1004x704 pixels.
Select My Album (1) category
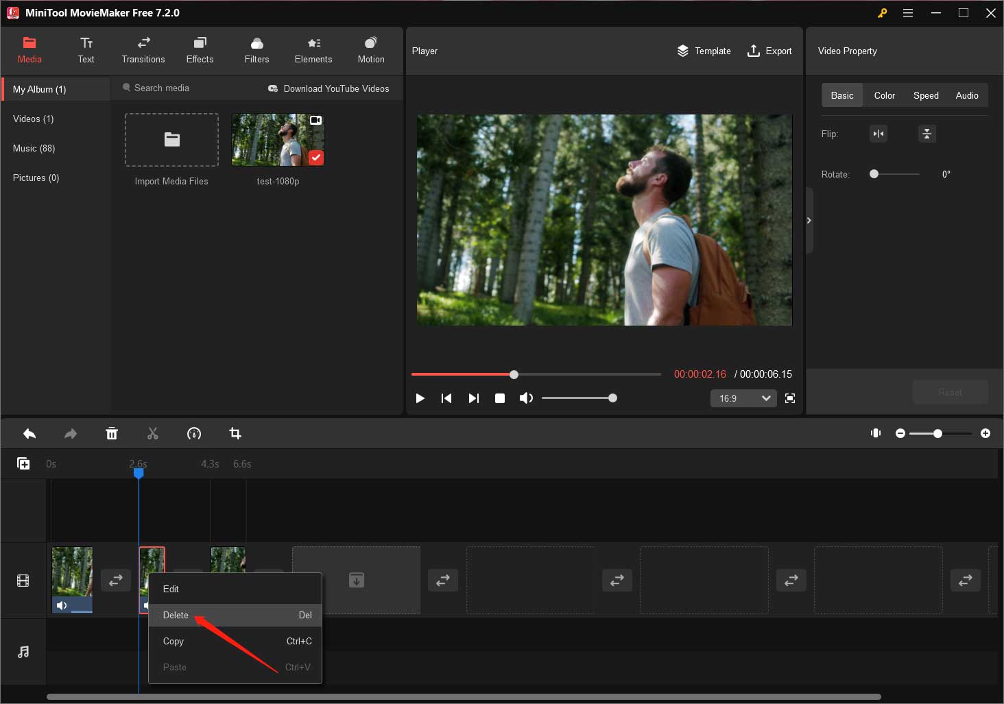click(x=56, y=89)
